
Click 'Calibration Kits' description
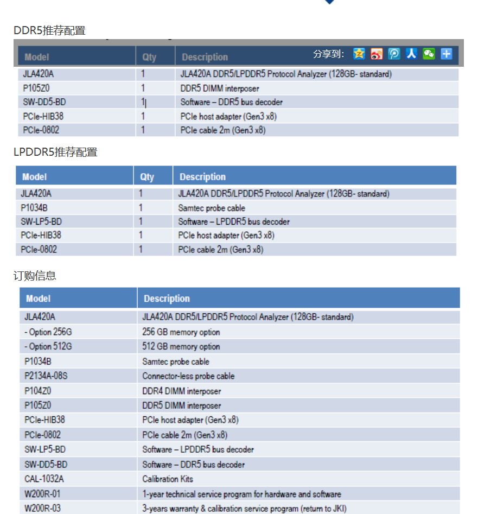click(168, 479)
